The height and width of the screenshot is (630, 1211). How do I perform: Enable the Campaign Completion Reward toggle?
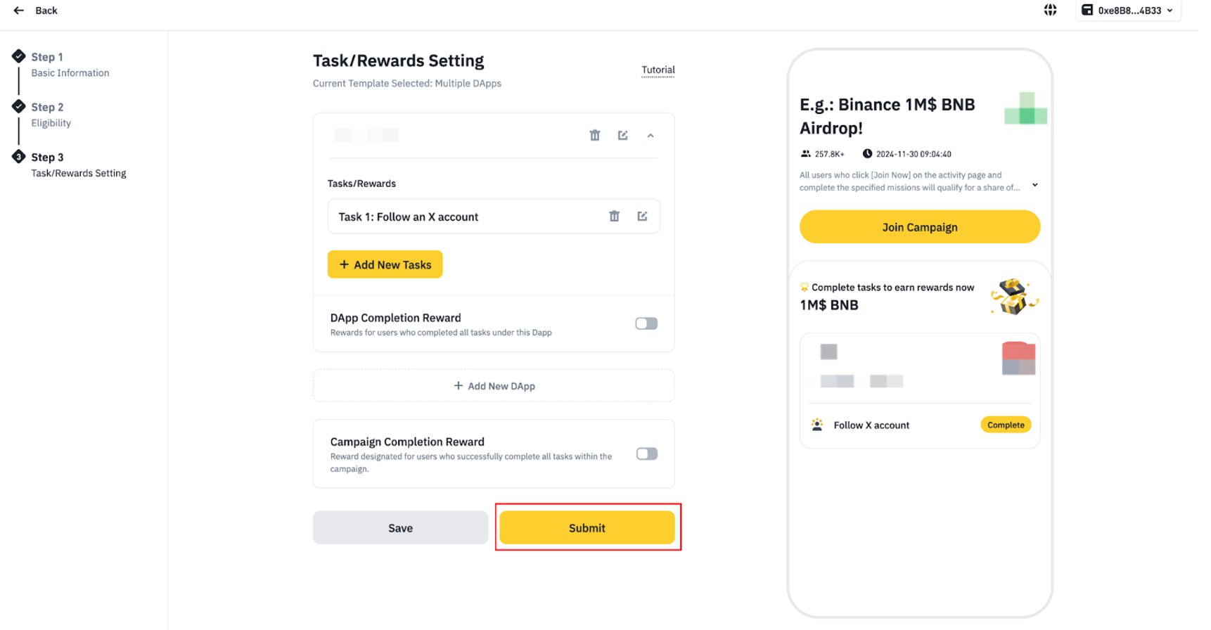[646, 454]
